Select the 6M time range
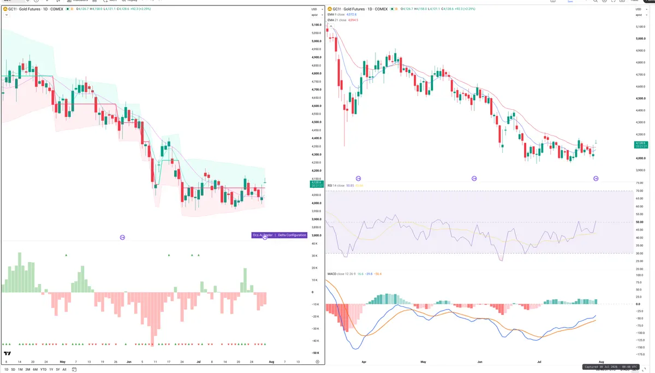The image size is (655, 373). tap(35, 369)
